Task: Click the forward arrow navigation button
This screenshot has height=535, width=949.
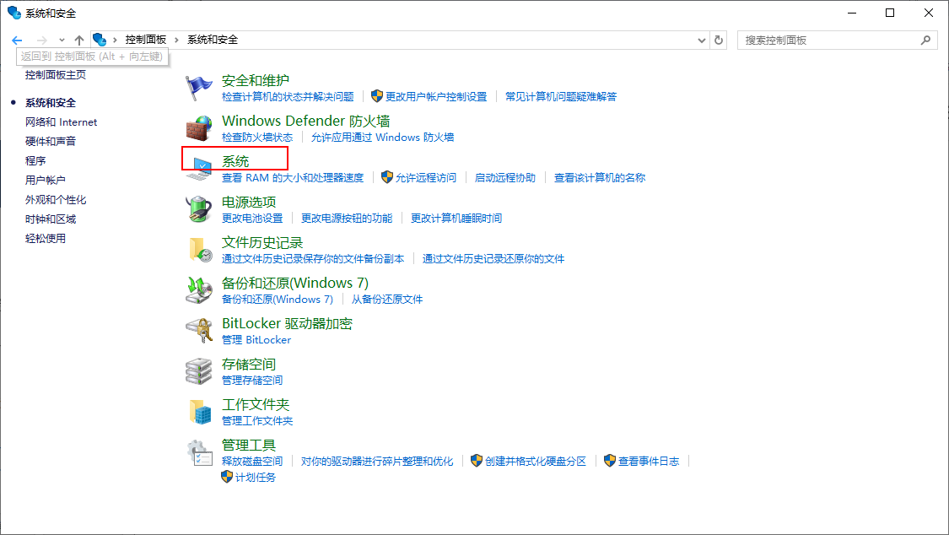Action: (42, 40)
